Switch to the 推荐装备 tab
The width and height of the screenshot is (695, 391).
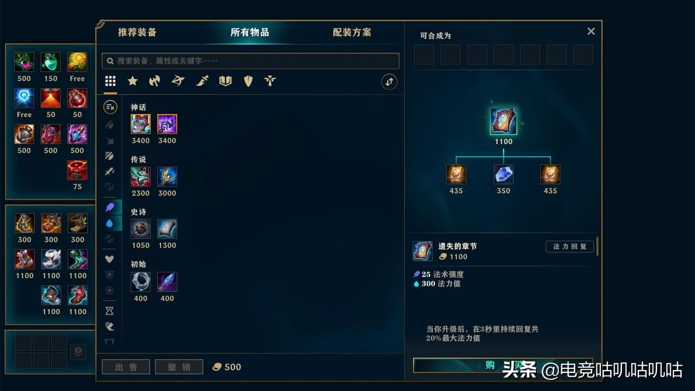tap(137, 32)
